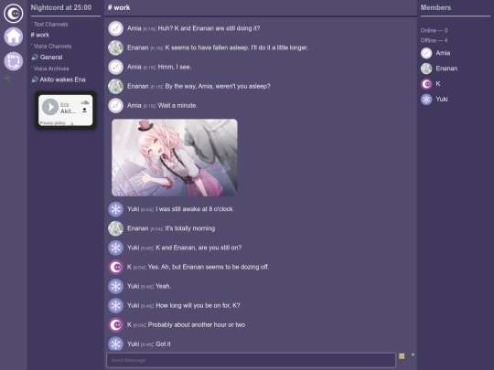Click the picture attachment icon beside message box
This screenshot has height=370, width=494.
(402, 356)
